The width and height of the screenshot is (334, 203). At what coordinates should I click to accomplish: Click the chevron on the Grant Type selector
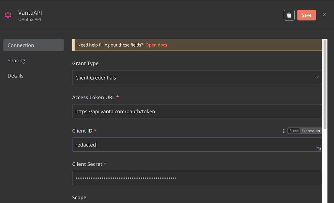point(316,78)
